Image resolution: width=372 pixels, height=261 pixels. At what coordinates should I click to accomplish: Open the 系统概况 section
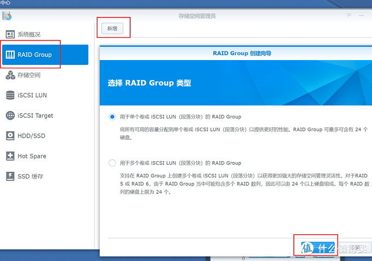click(x=45, y=34)
